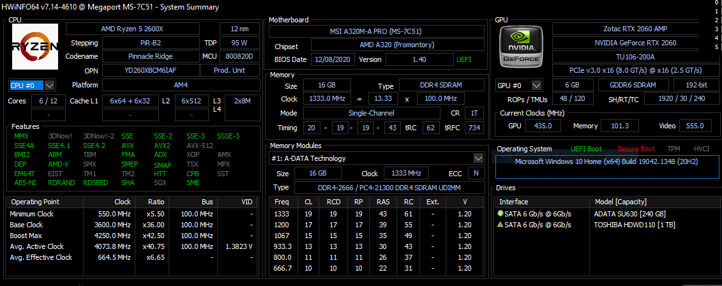Click the 1T command rate value

coord(474,113)
